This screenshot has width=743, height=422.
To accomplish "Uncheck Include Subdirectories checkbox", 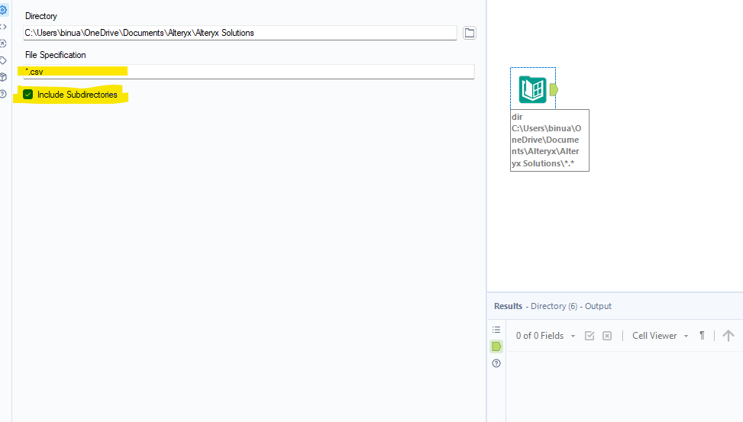I will coord(28,95).
